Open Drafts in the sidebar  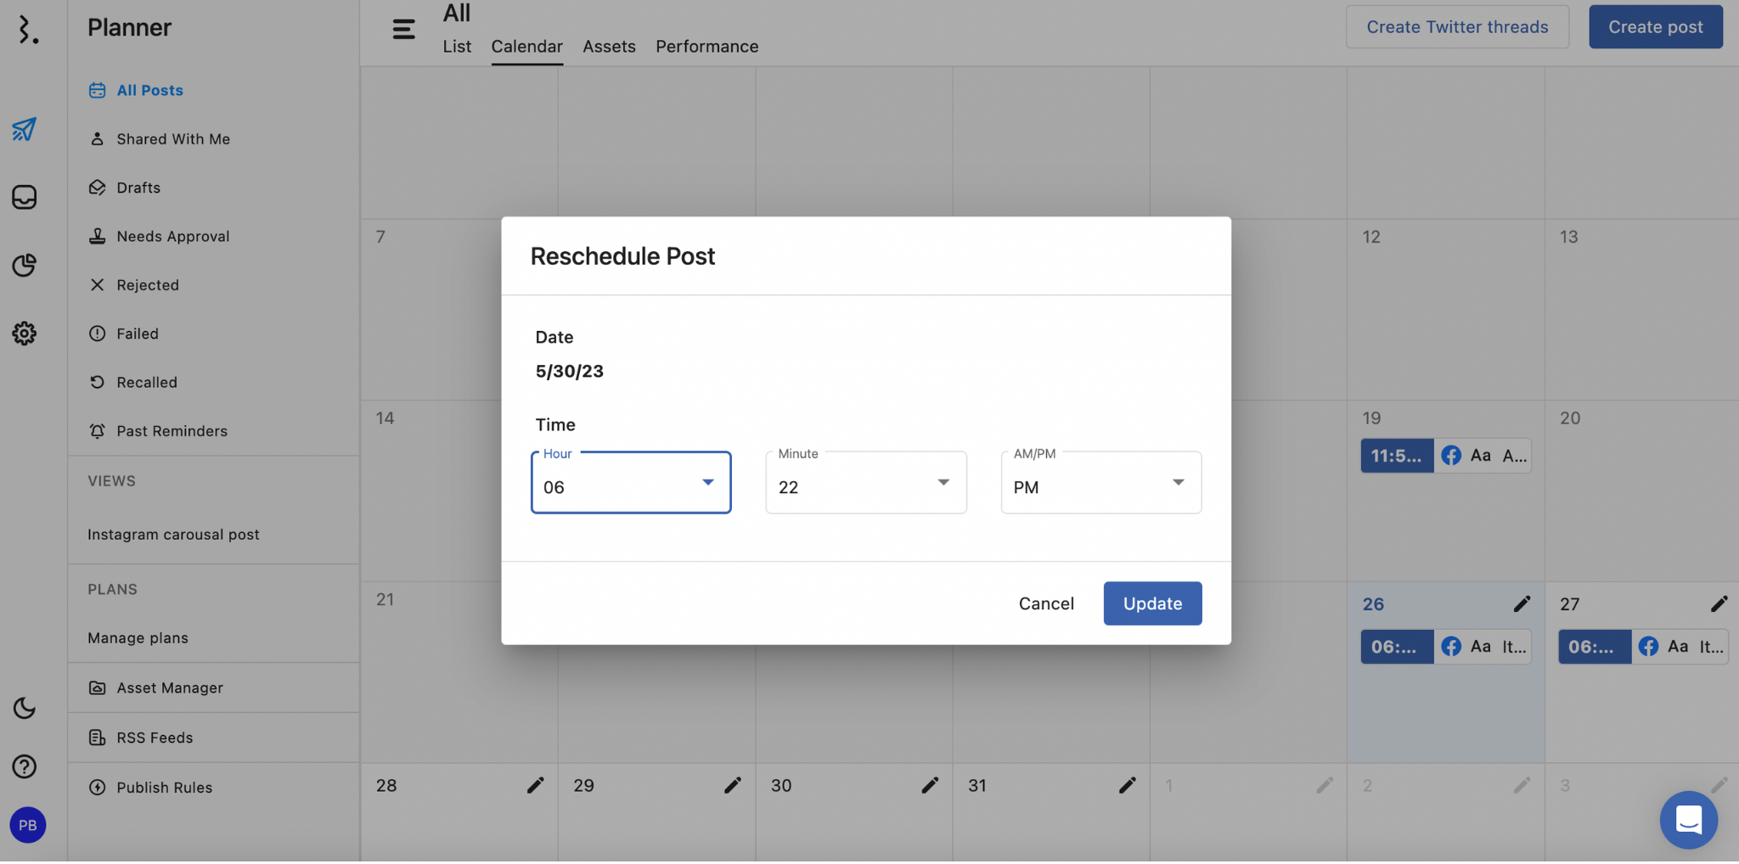click(138, 188)
